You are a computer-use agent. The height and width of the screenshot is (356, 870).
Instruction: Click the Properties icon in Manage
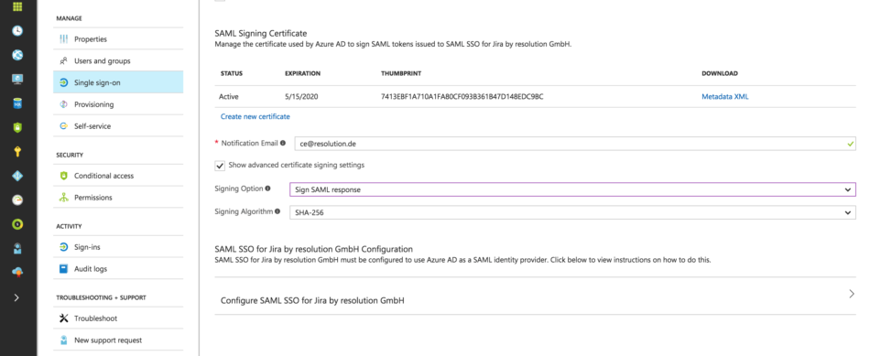(x=64, y=39)
